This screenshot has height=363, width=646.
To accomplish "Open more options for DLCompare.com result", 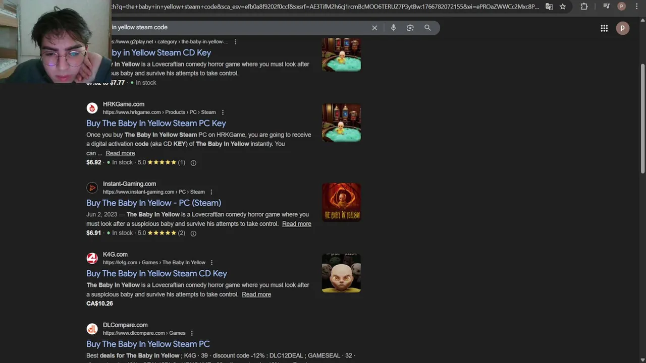I will (192, 333).
